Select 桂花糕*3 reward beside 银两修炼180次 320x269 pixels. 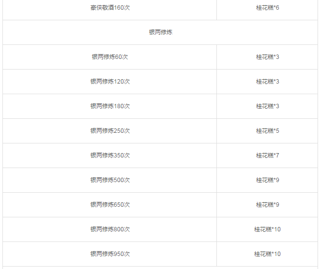pyautogui.click(x=267, y=106)
